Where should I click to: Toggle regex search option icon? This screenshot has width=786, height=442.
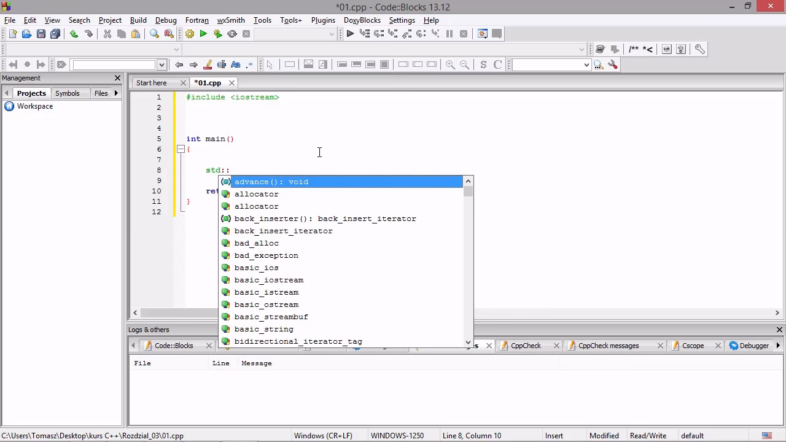coord(250,64)
